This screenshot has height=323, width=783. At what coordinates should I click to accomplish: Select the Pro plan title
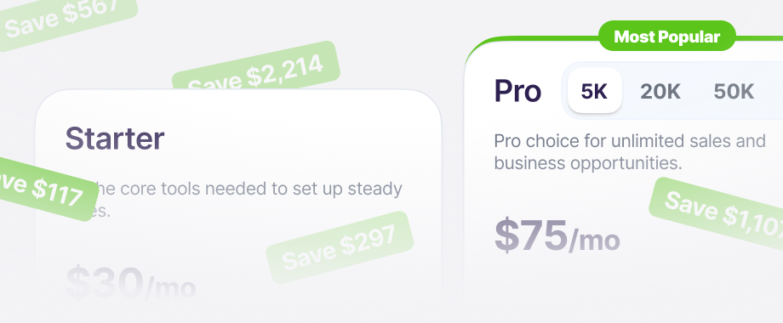point(517,91)
